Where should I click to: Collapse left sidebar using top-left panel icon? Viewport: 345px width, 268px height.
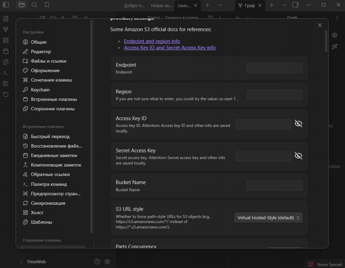6,5
